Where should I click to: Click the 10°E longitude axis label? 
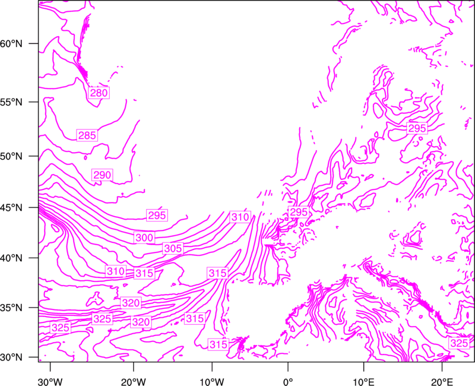click(363, 381)
